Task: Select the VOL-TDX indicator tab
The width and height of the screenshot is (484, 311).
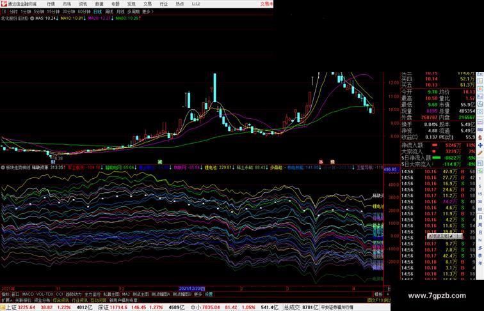Action: point(45,294)
